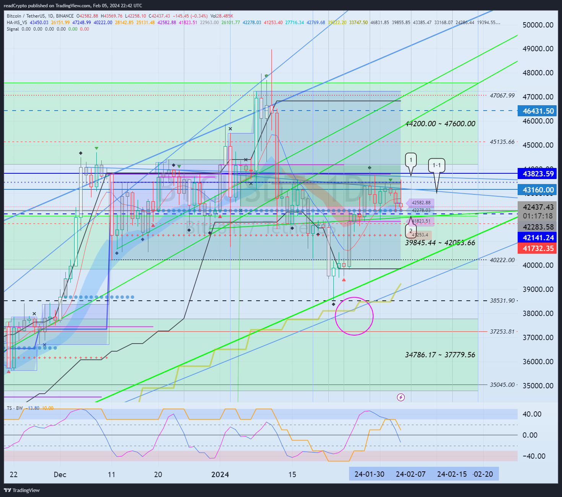
Task: Click the 45135.66 level label
Action: [502, 142]
